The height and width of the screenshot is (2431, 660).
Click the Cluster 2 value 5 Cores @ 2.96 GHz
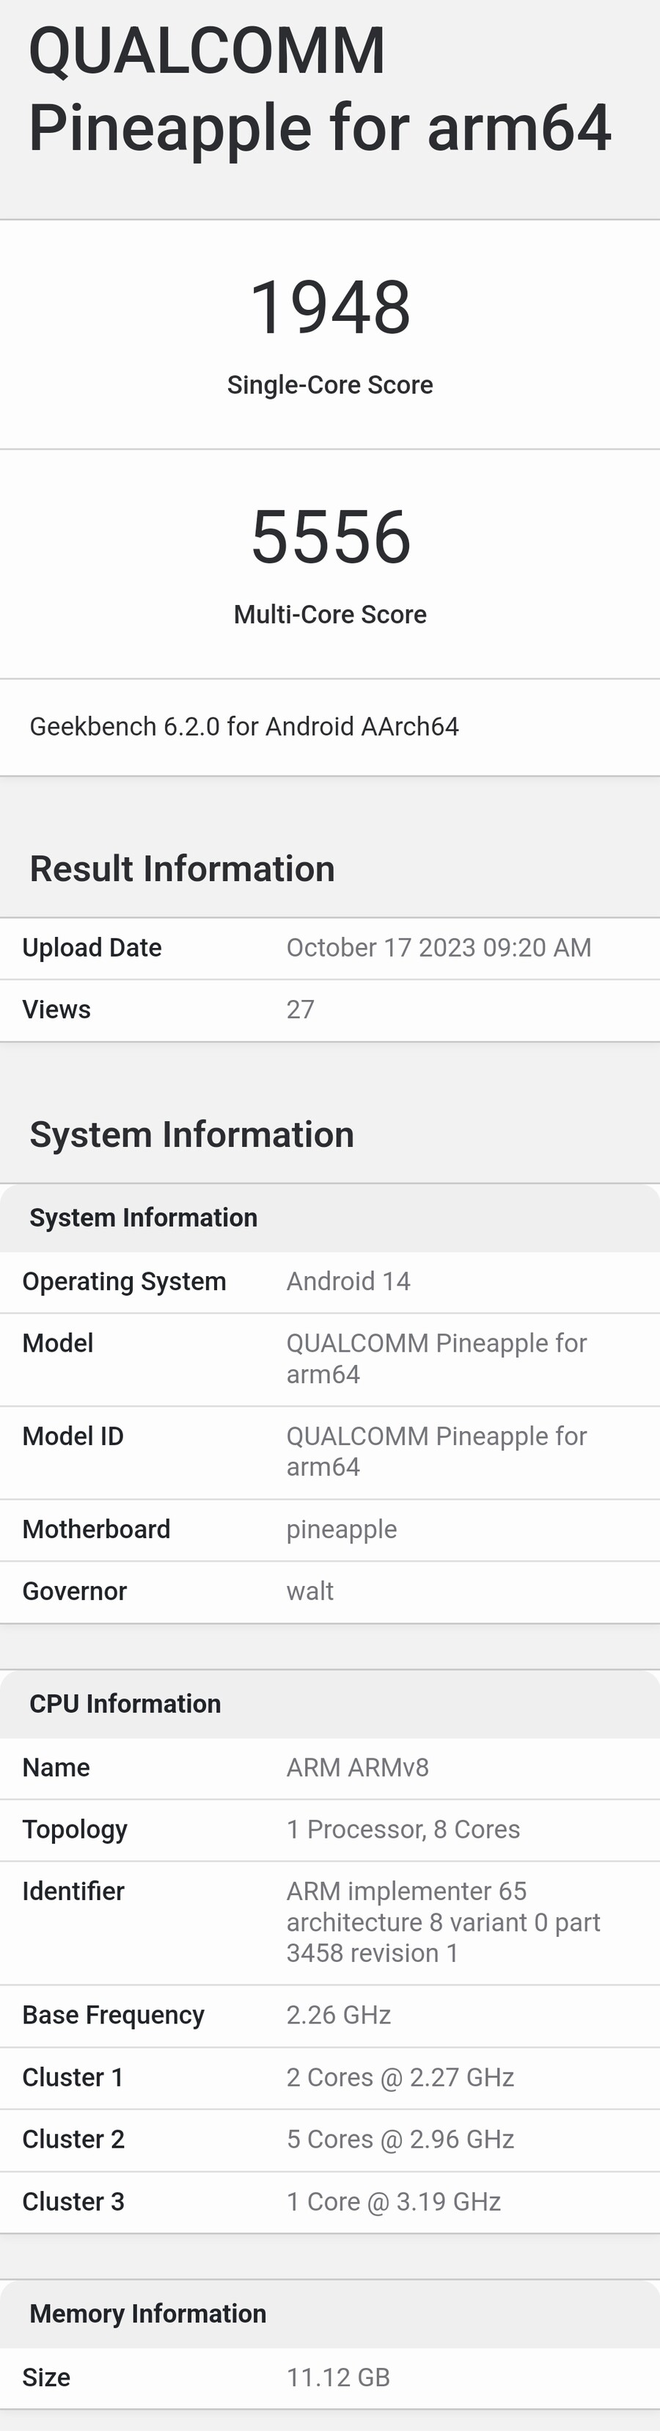[x=400, y=2140]
